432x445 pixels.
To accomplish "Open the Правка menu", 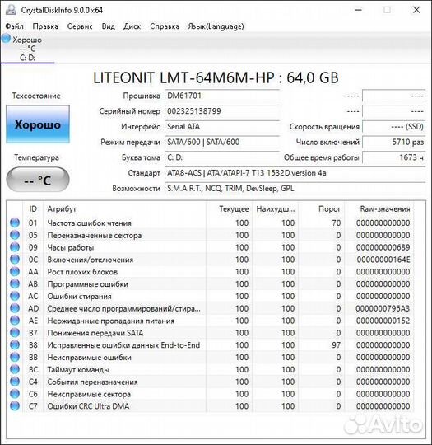I will (x=45, y=26).
